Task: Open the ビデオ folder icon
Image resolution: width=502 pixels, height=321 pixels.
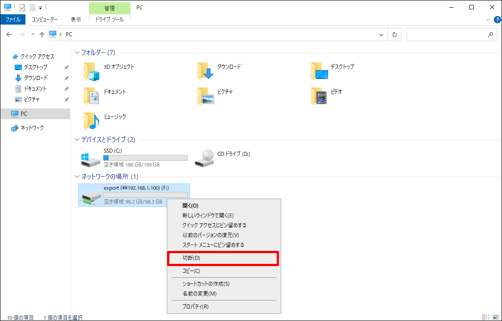Action: click(x=319, y=96)
